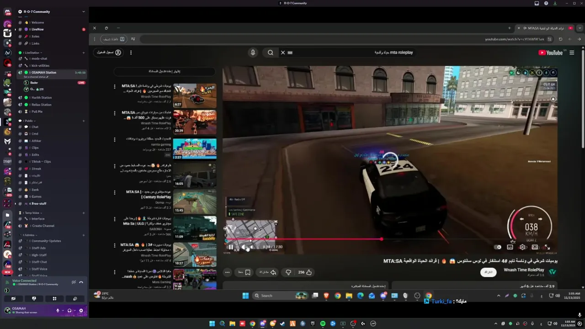Subscribe to Wnash Time RolePlay channel
The width and height of the screenshot is (585, 329).
click(489, 272)
